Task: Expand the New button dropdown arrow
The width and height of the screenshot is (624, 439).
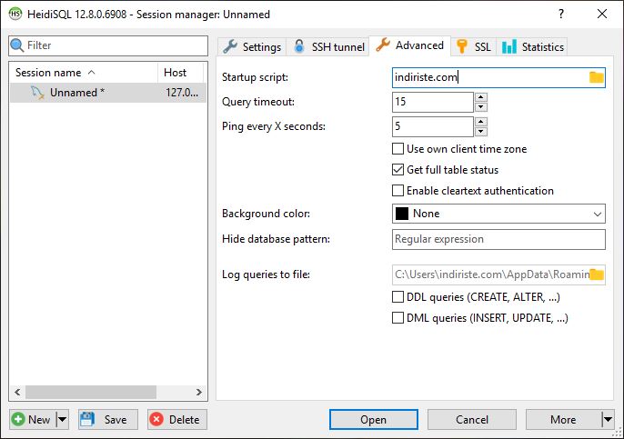Action: click(63, 419)
